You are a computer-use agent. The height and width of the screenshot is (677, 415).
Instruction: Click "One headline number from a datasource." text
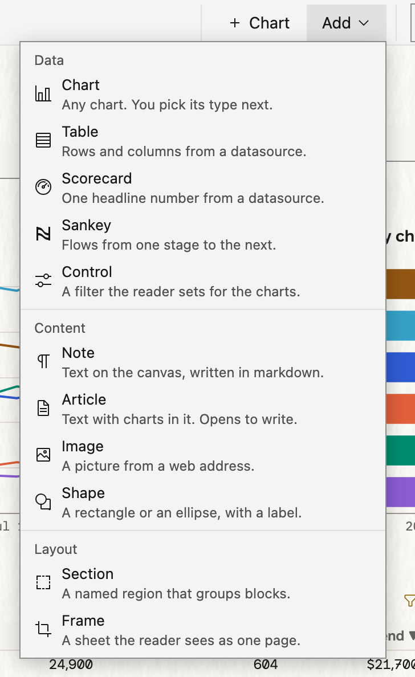point(193,198)
